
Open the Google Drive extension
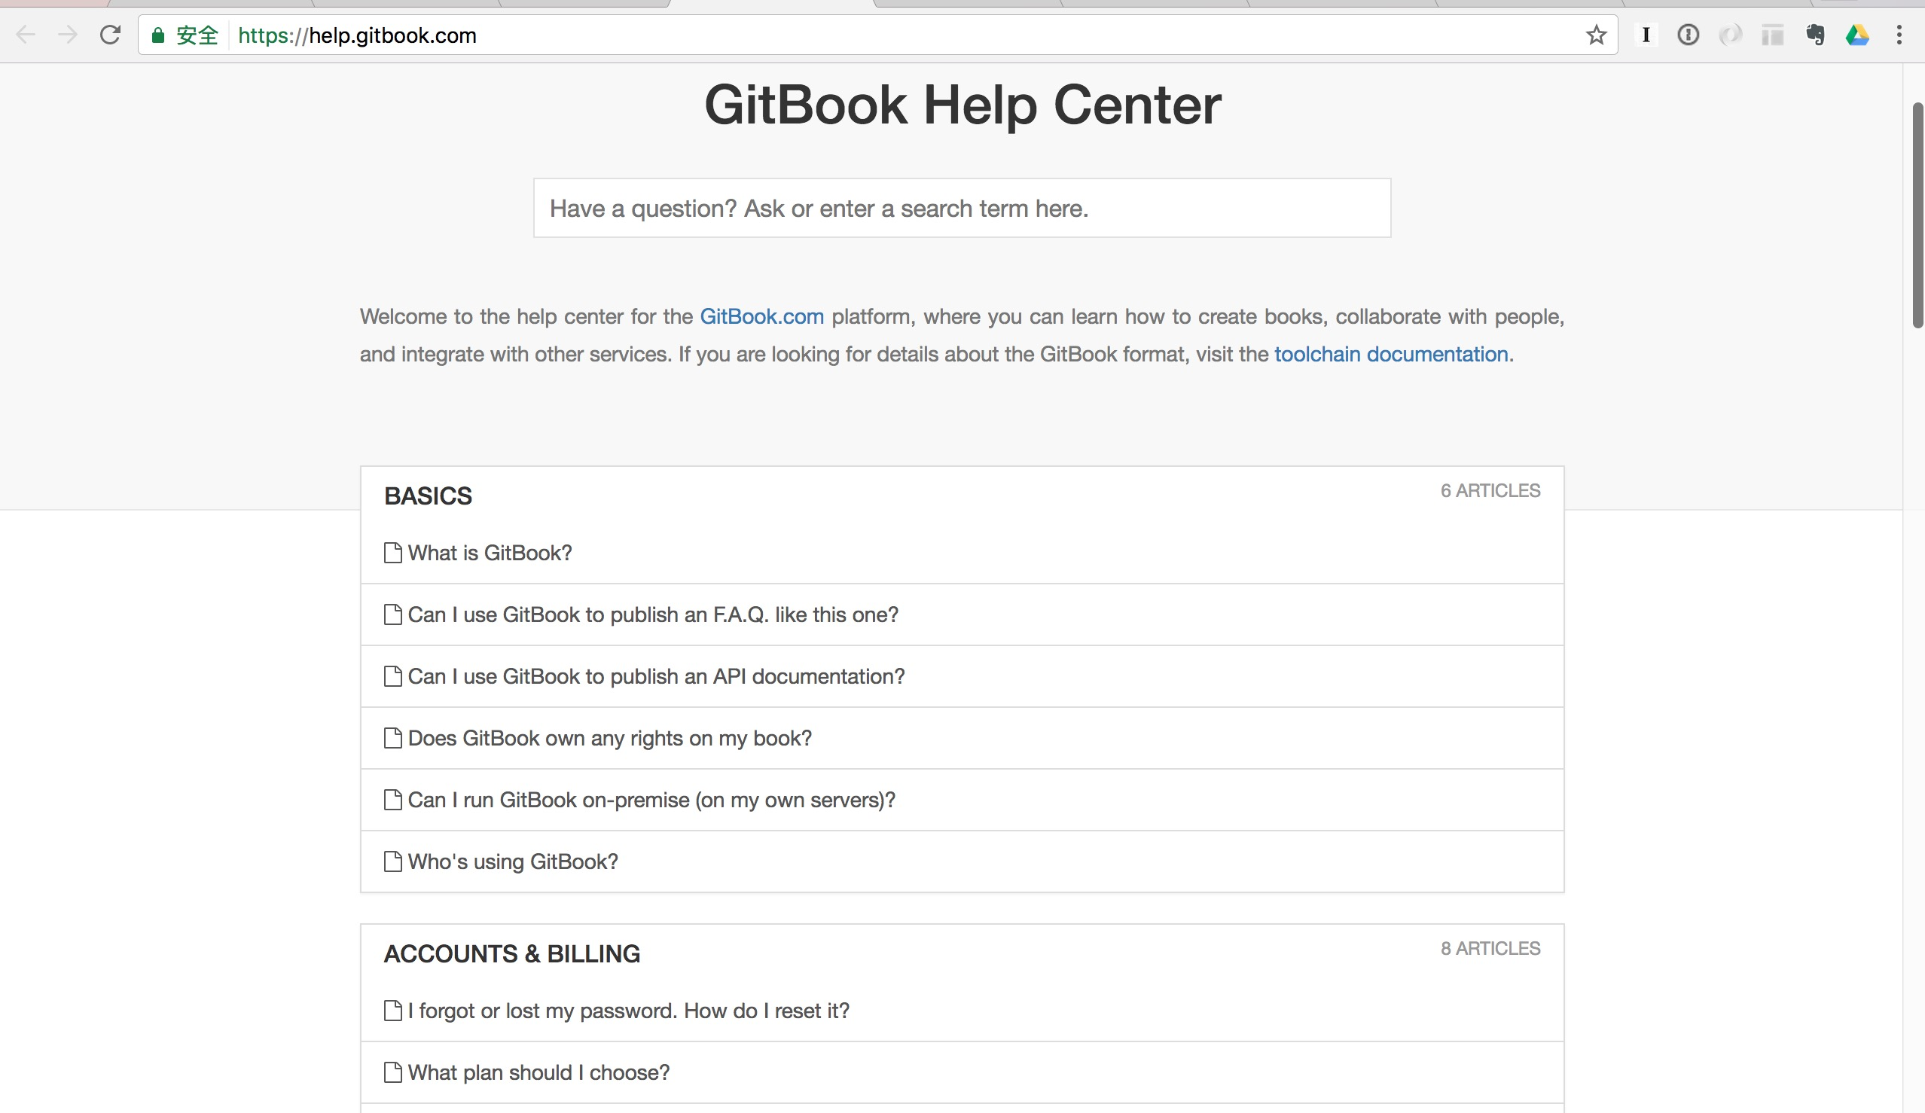coord(1857,35)
